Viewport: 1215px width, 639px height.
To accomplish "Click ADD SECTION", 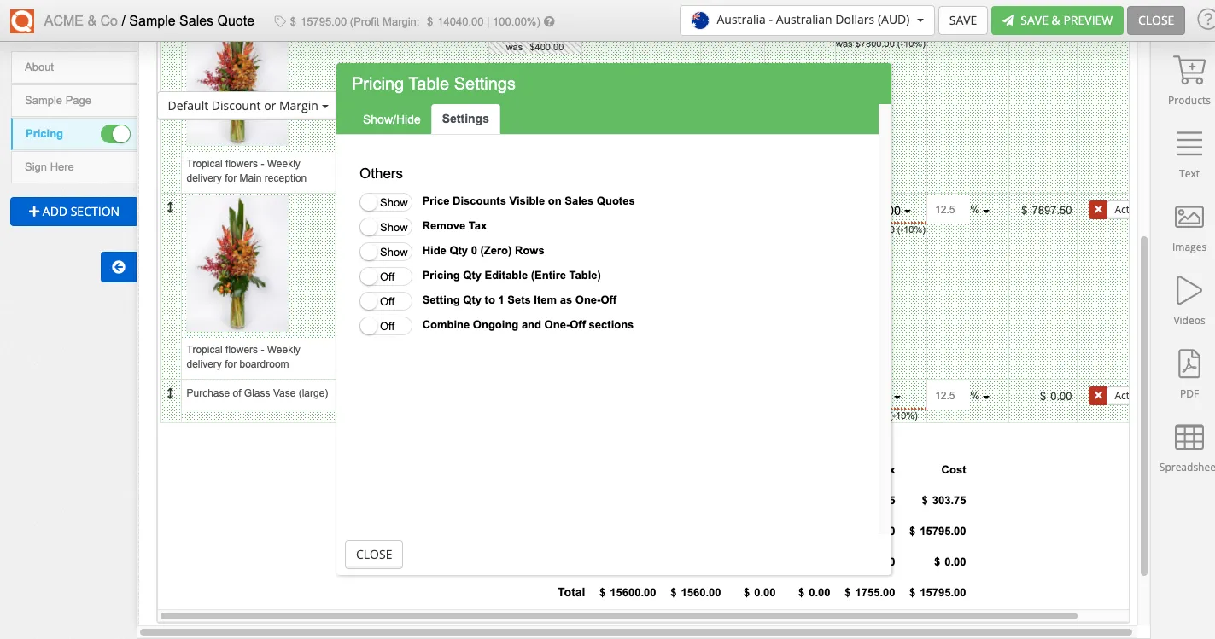I will (73, 211).
